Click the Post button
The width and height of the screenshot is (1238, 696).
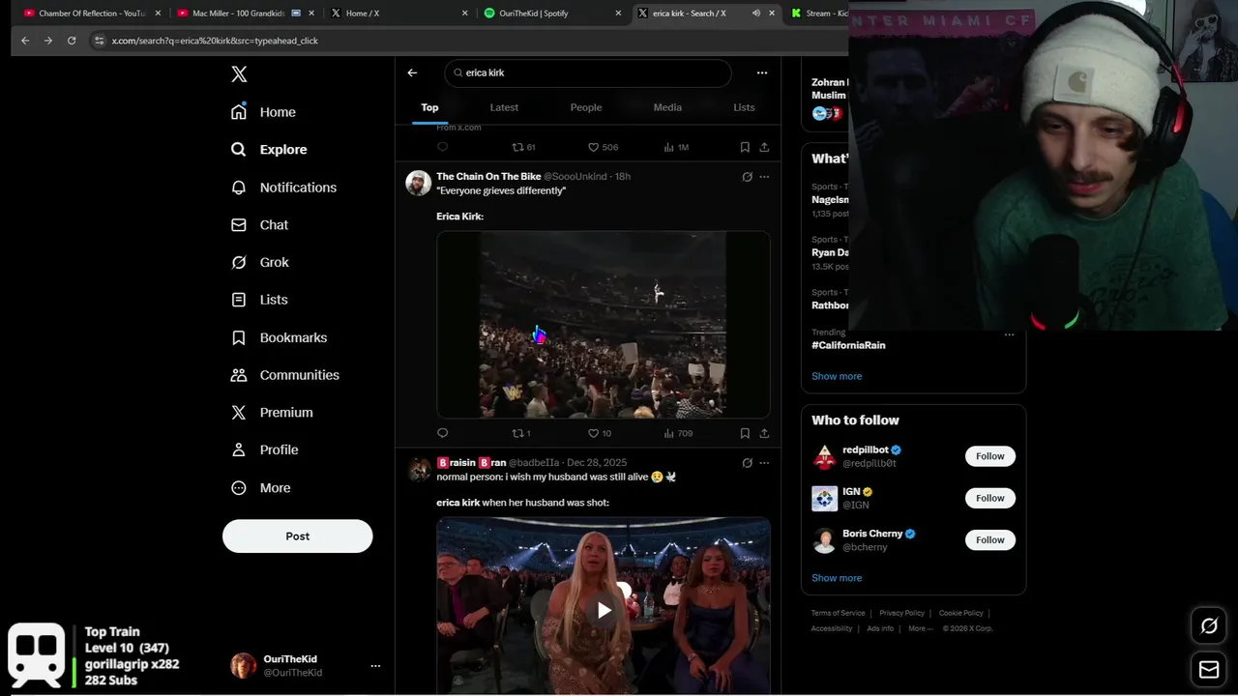tap(297, 536)
